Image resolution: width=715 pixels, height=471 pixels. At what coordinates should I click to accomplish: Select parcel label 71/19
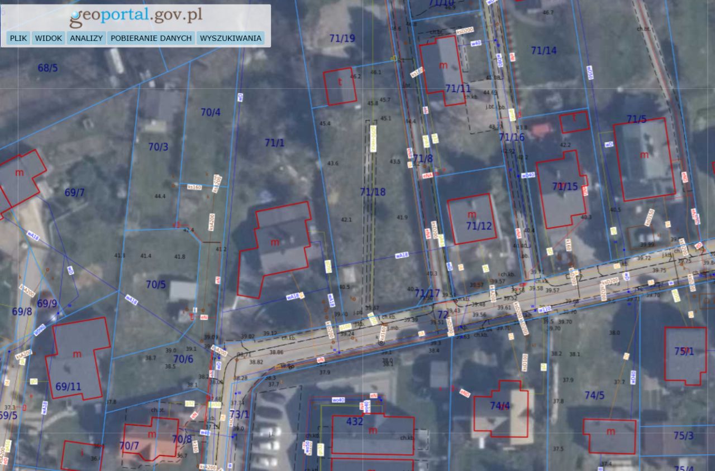(x=342, y=39)
